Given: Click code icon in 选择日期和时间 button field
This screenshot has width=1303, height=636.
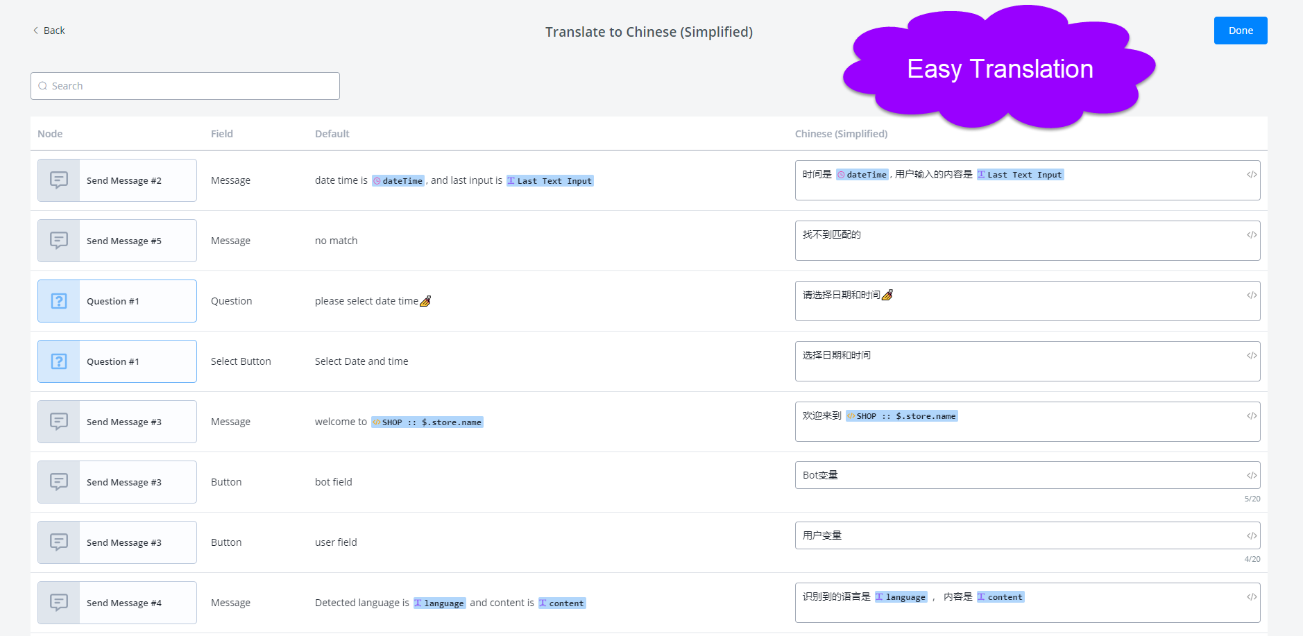Looking at the screenshot, I should pos(1252,356).
